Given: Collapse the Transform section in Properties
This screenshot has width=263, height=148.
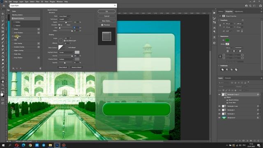Looking at the screenshot, I should click(219, 20).
